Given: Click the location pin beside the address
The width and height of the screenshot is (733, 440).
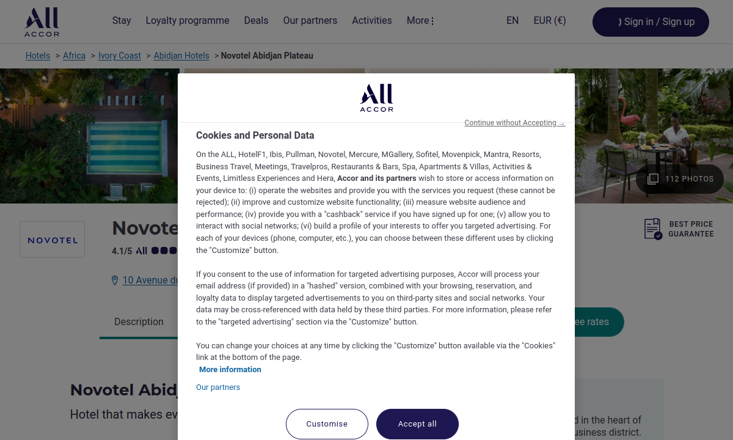Looking at the screenshot, I should [x=114, y=280].
